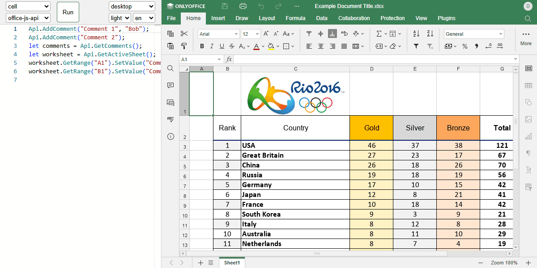Increase decimal places
The width and height of the screenshot is (537, 268).
(x=500, y=46)
